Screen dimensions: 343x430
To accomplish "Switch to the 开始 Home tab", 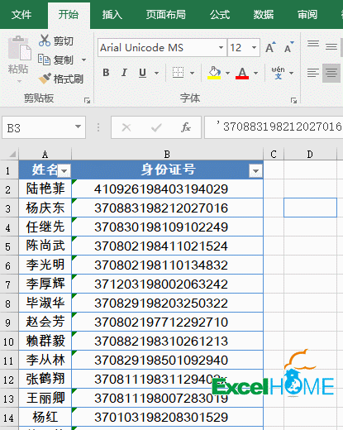I will click(x=69, y=15).
